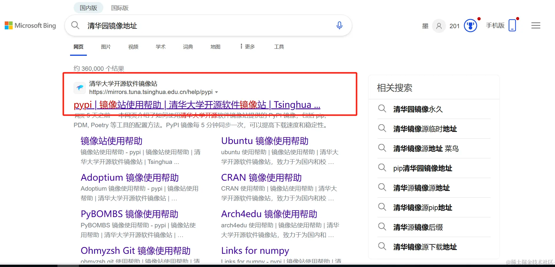
Task: Click the 墨 username label
Action: 425,26
